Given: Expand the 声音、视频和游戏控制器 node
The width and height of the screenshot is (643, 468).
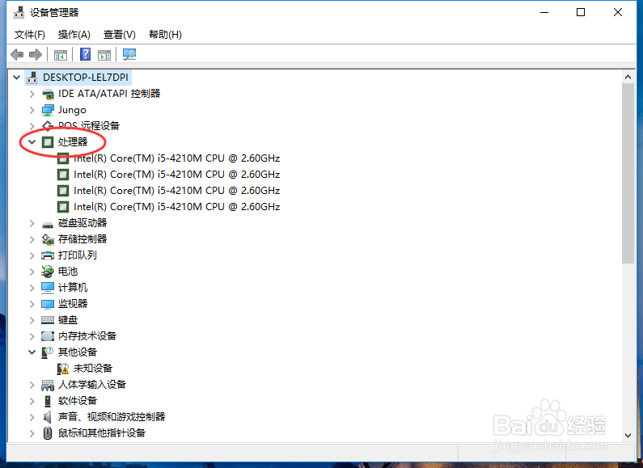Looking at the screenshot, I should [x=32, y=417].
